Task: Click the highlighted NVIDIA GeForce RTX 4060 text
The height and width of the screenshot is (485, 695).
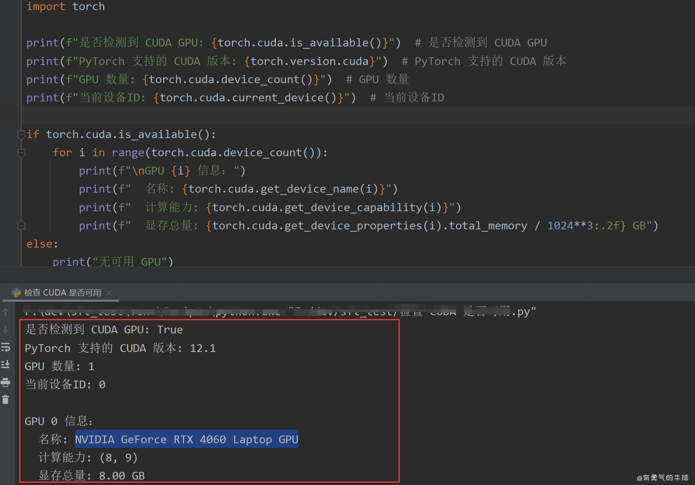Action: (x=186, y=439)
